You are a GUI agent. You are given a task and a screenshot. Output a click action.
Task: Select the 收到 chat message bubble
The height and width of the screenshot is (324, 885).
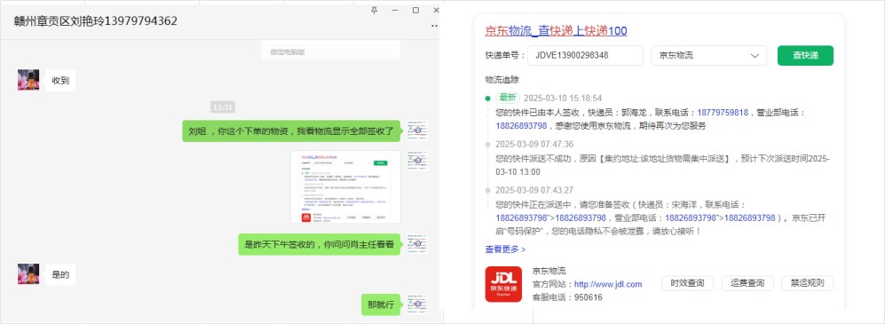[x=60, y=80]
